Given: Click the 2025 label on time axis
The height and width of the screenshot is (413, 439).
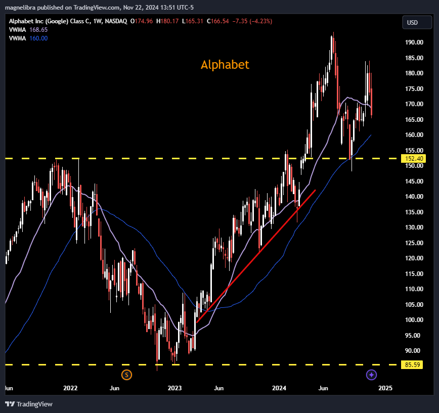Looking at the screenshot, I should [x=385, y=388].
